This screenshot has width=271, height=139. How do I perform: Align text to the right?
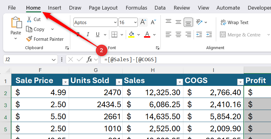188,35
